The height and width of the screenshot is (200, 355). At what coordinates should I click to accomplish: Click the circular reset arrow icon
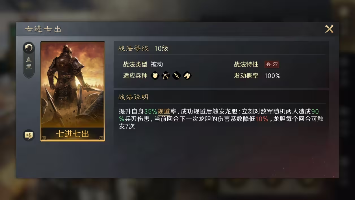[x=29, y=48]
